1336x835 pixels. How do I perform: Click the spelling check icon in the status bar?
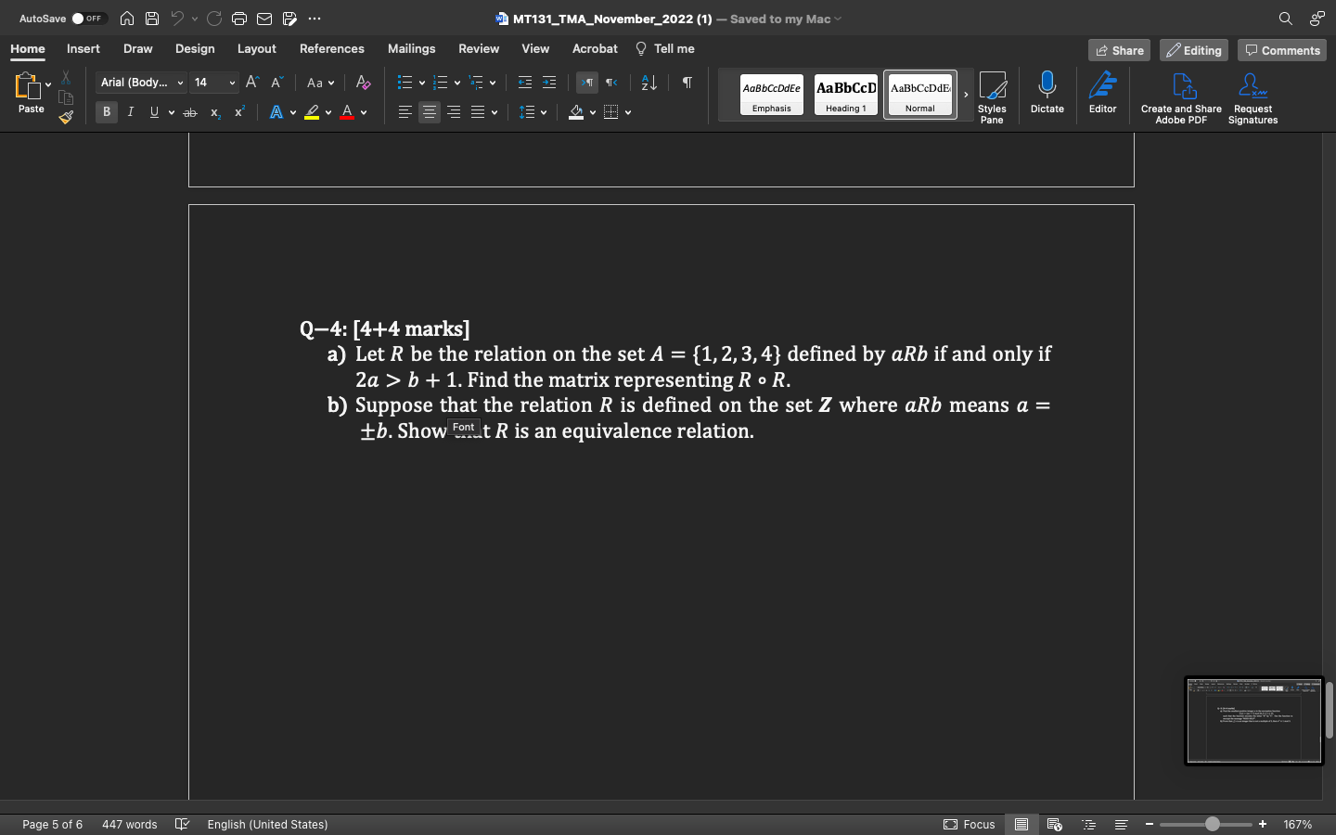[182, 824]
